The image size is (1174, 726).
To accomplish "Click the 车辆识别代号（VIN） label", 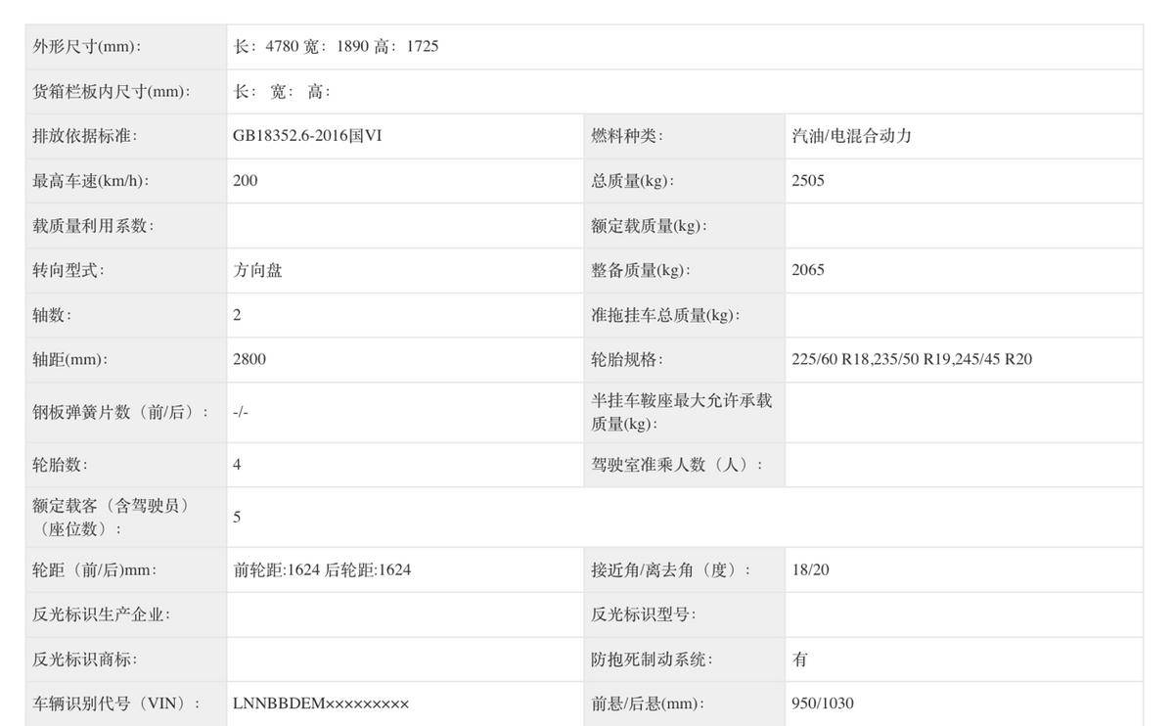I will tap(117, 703).
